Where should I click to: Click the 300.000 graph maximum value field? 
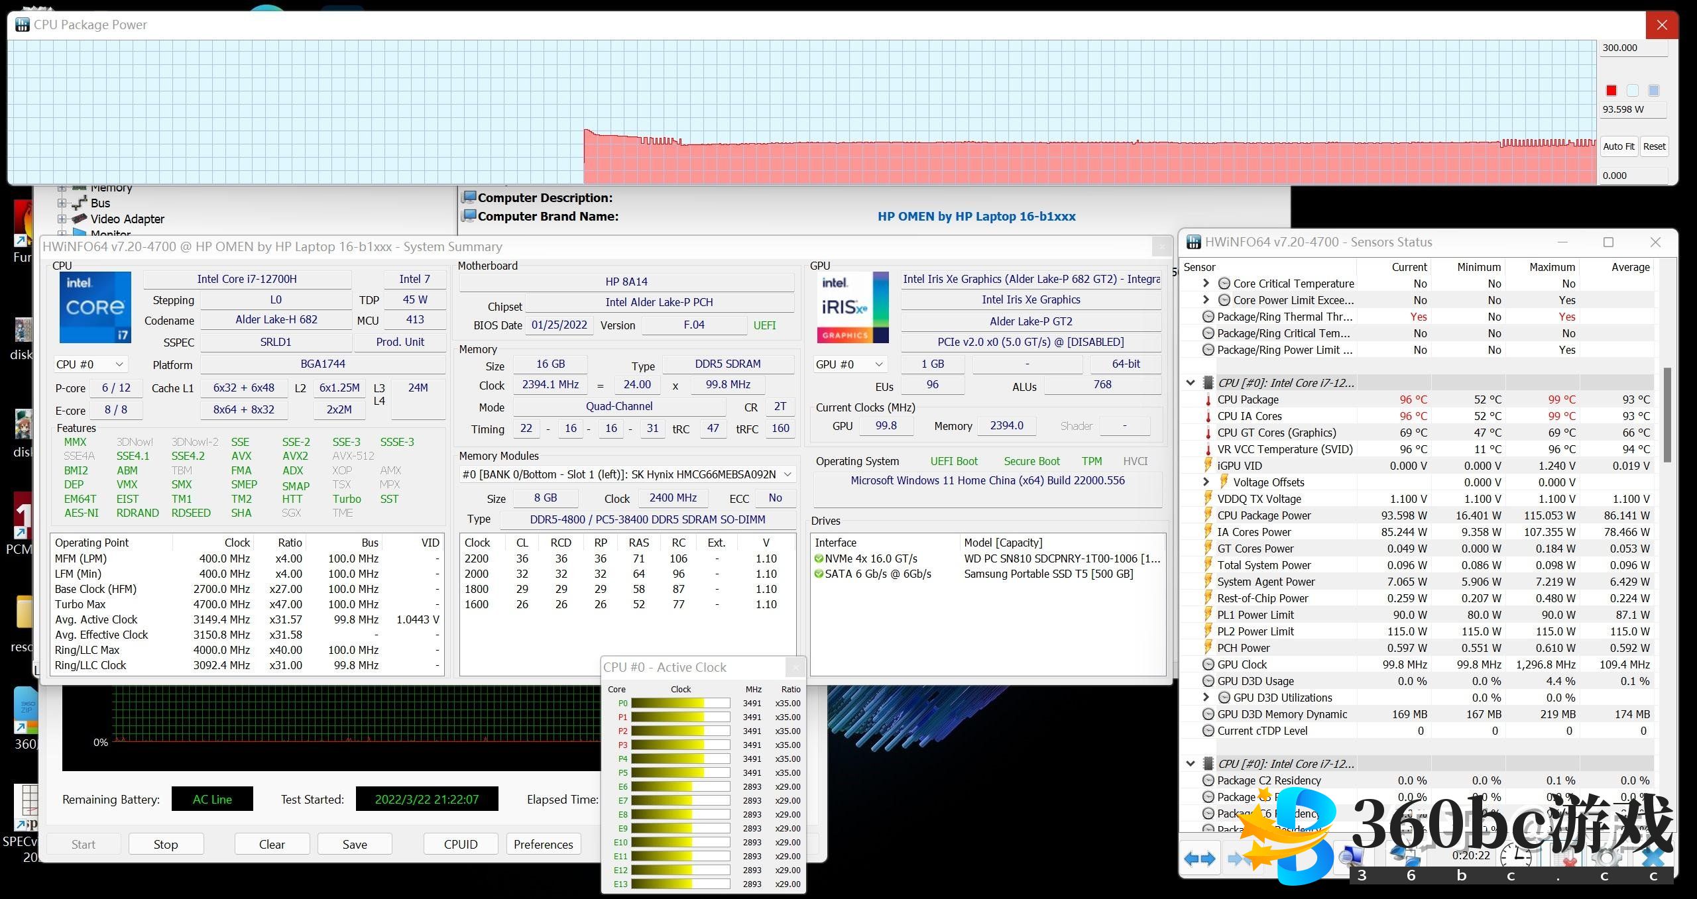click(x=1633, y=48)
